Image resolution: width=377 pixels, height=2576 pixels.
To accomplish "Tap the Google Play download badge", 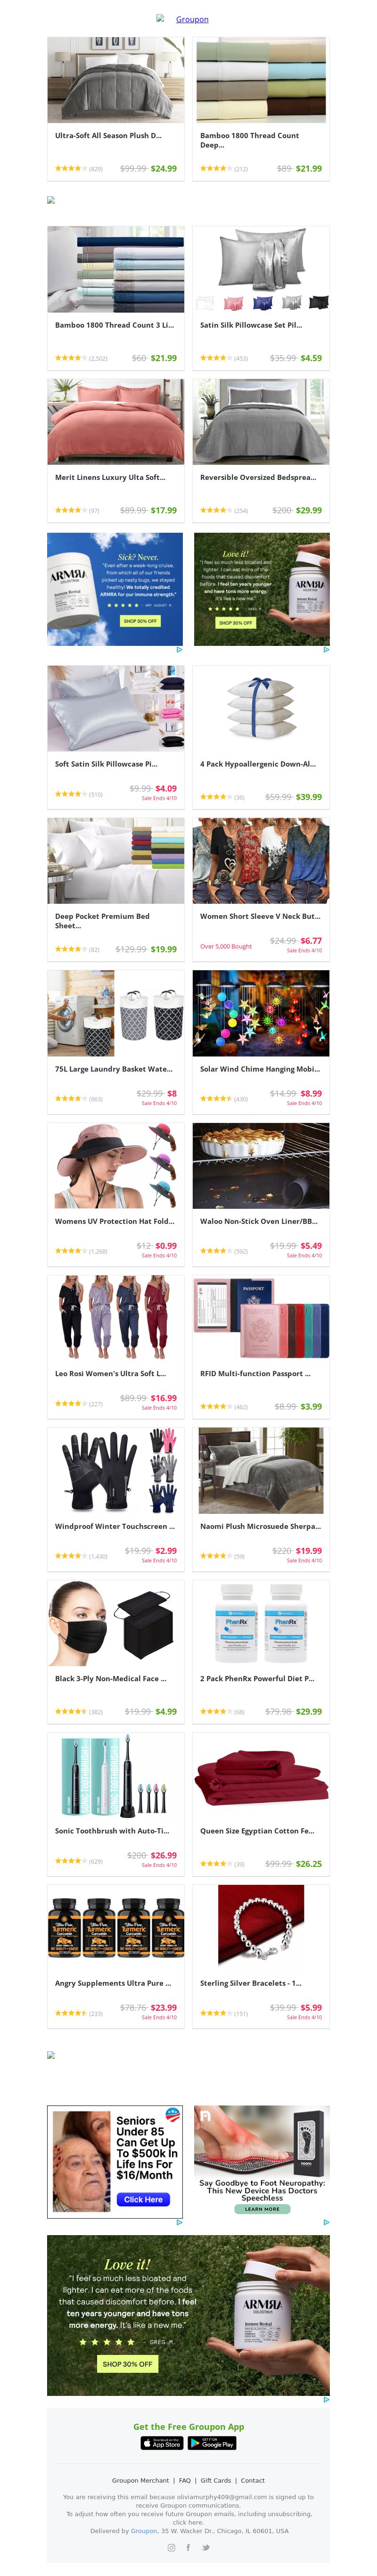I will tap(212, 2443).
